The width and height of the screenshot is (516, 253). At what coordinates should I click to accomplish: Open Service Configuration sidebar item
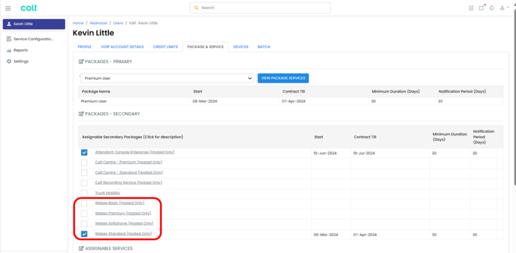[33, 39]
